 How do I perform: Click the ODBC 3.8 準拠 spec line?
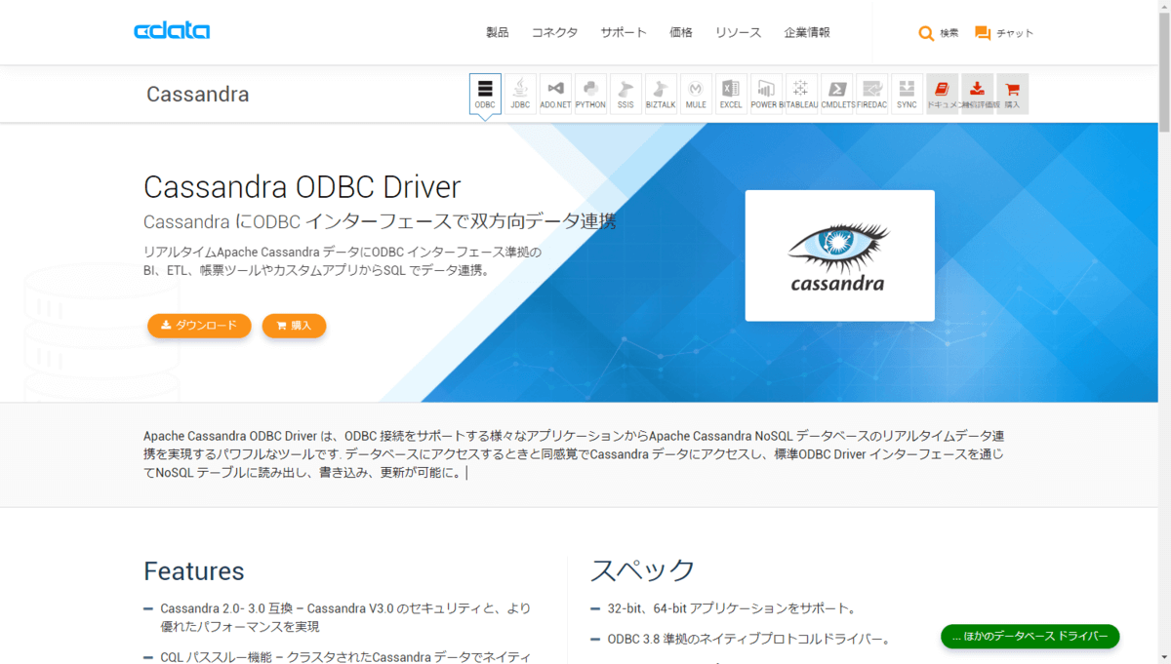(x=748, y=640)
